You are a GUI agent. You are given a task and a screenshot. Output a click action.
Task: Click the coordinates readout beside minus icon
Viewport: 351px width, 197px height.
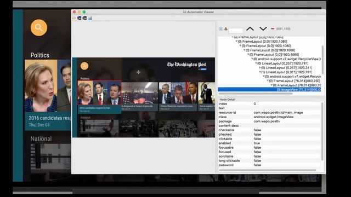(283, 29)
